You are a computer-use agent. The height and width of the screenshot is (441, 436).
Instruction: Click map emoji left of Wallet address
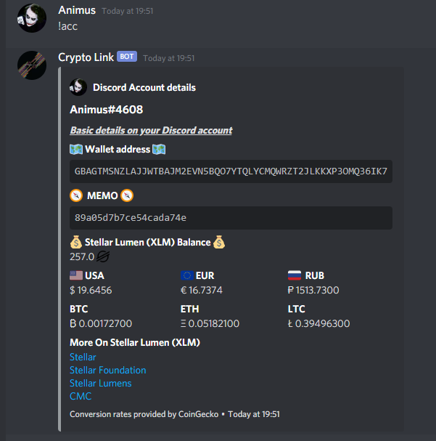pos(76,150)
